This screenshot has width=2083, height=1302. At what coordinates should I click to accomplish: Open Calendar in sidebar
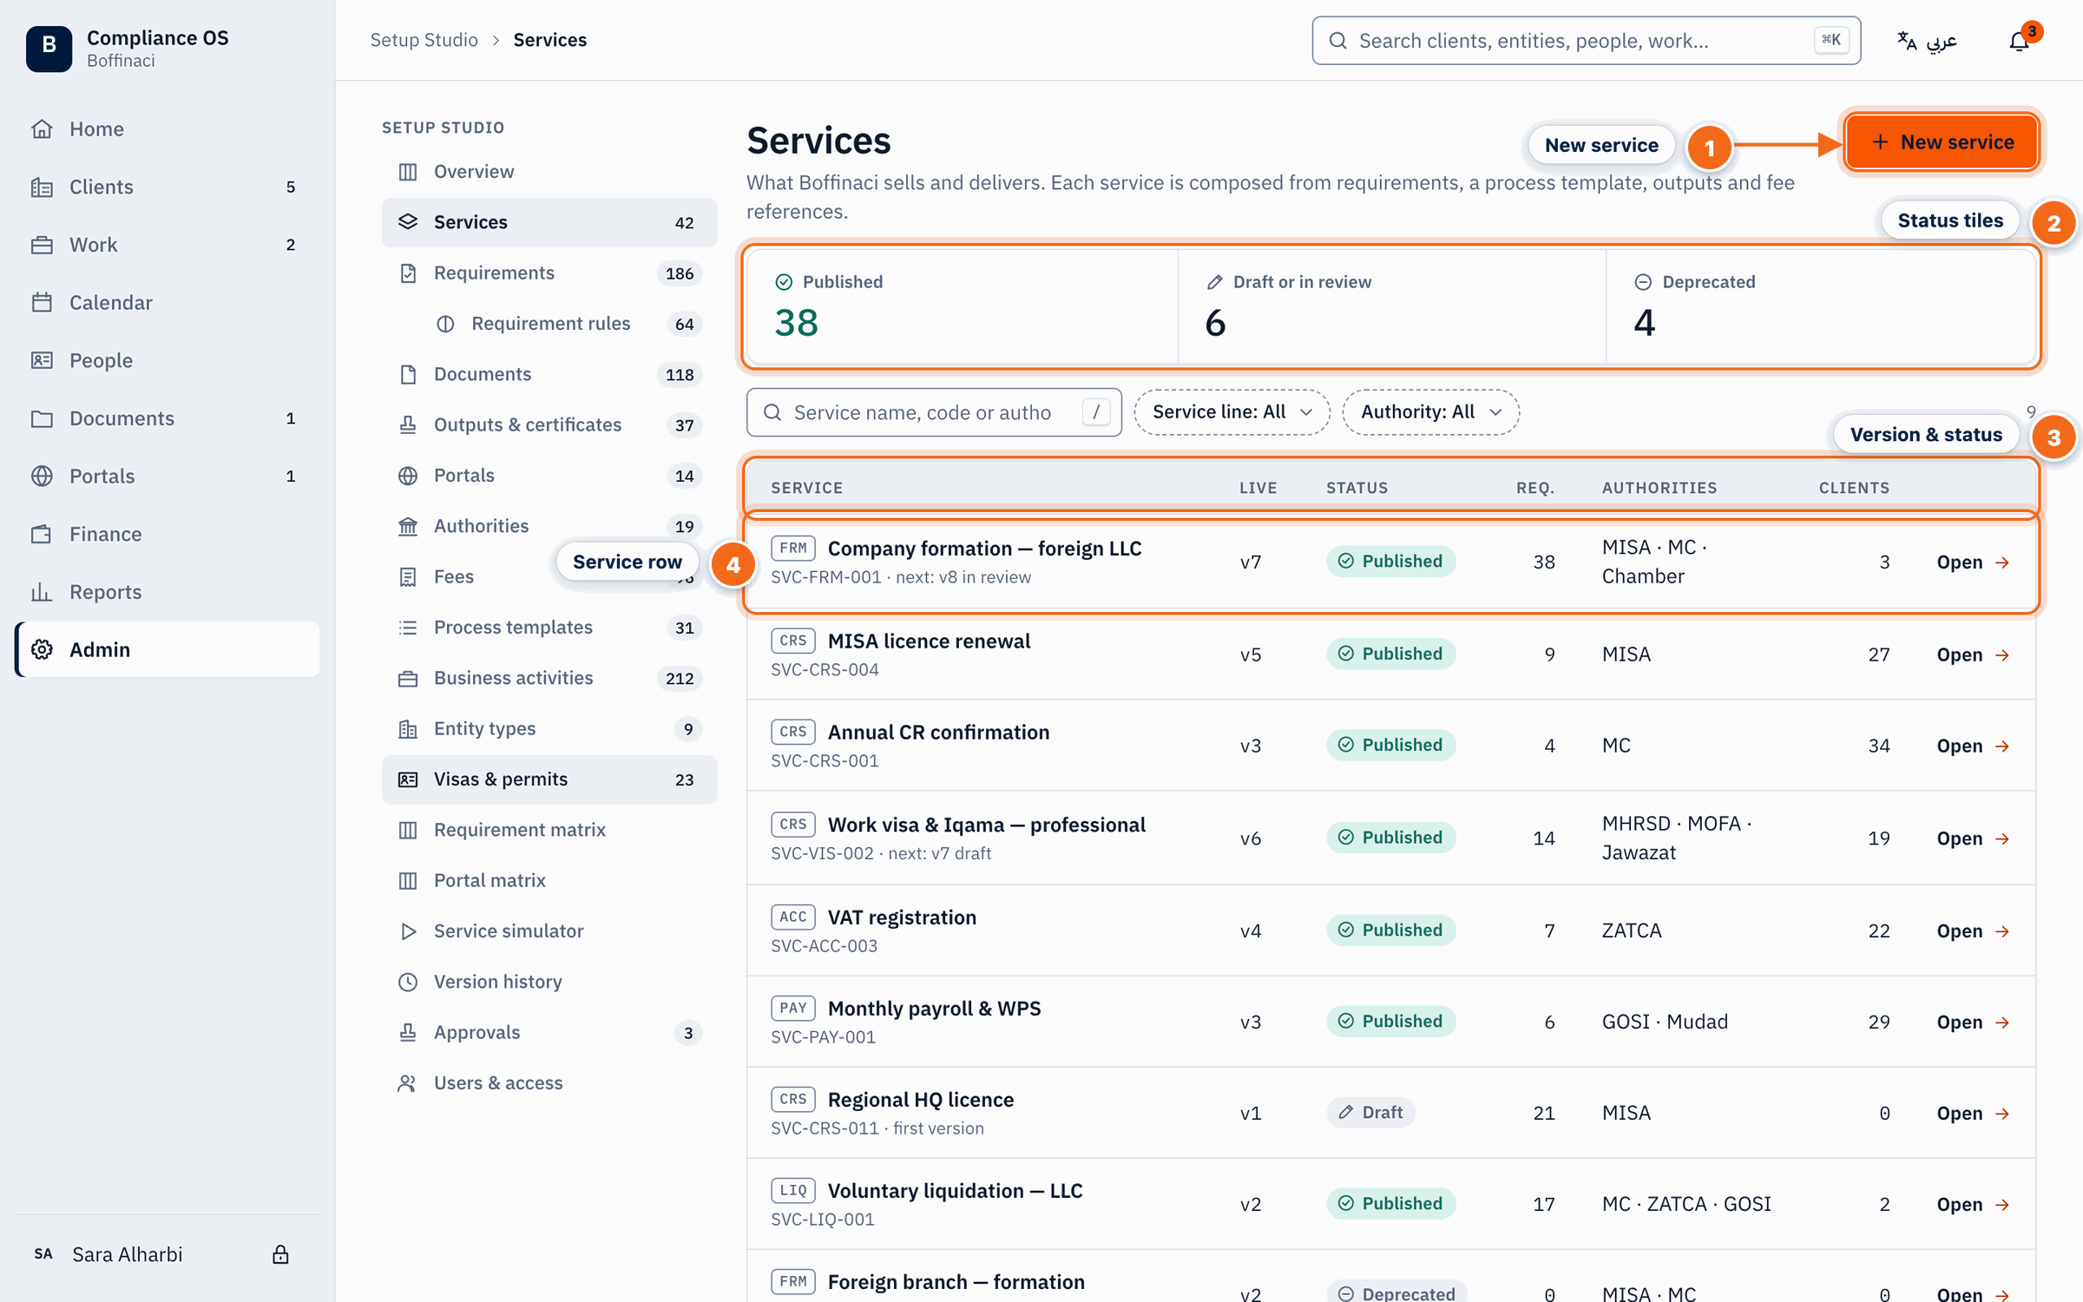[x=168, y=302]
